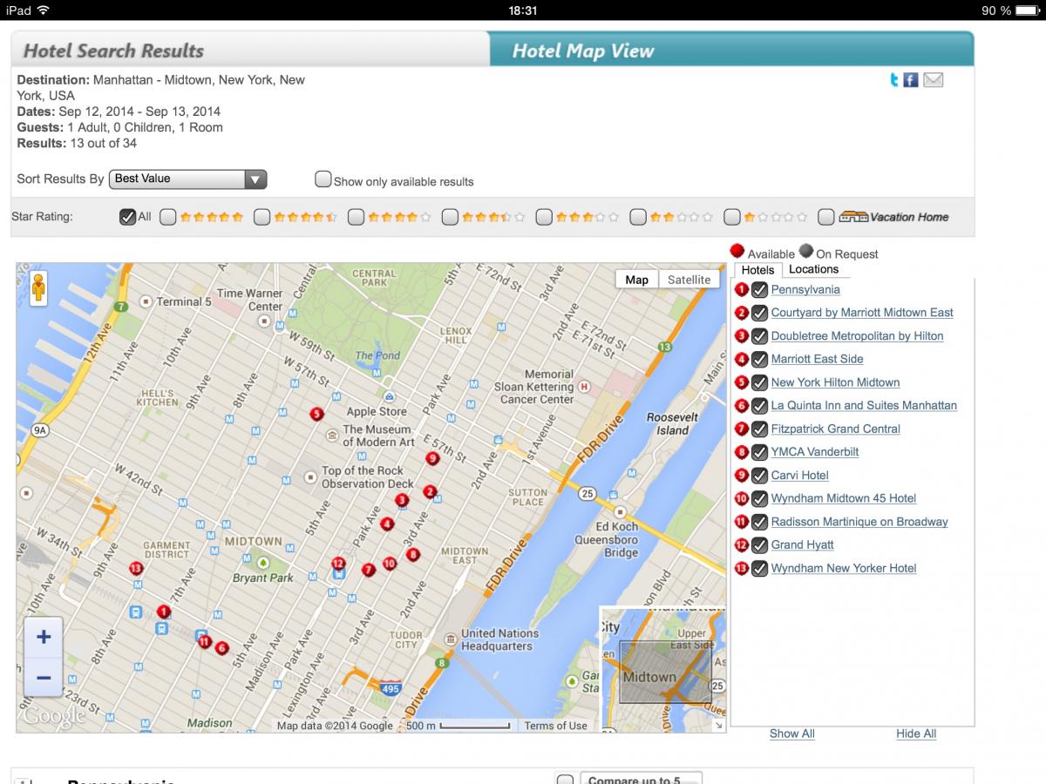Open New York Hilton Midtown link
This screenshot has height=784, width=1046.
point(835,382)
